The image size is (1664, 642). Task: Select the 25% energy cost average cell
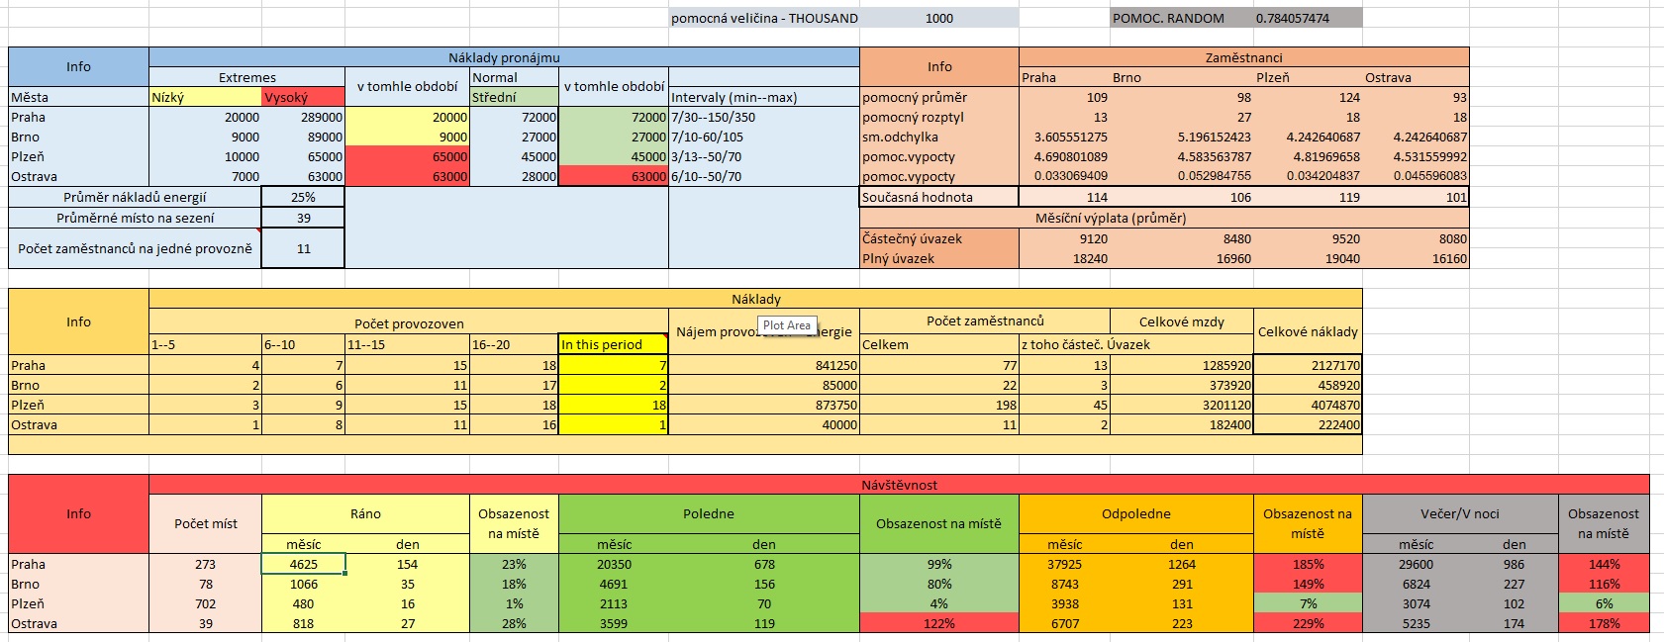[303, 197]
